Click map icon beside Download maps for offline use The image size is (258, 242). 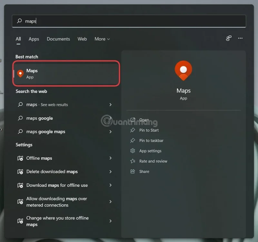20,185
